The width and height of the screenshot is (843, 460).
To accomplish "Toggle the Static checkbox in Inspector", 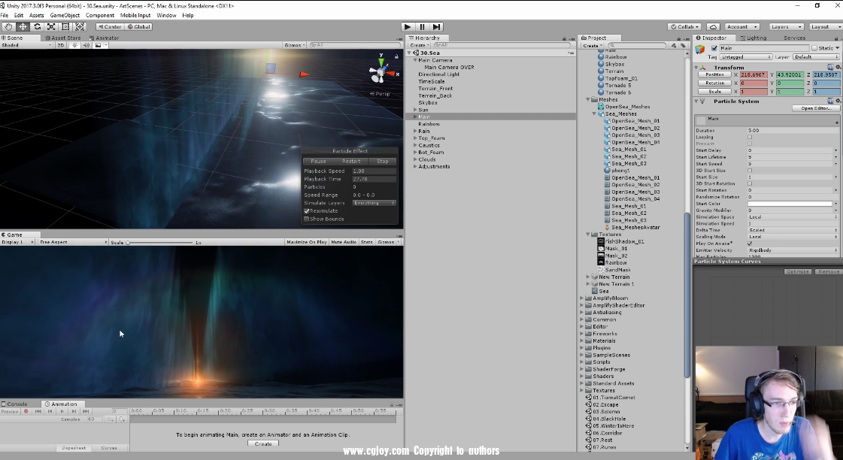I will coord(814,48).
